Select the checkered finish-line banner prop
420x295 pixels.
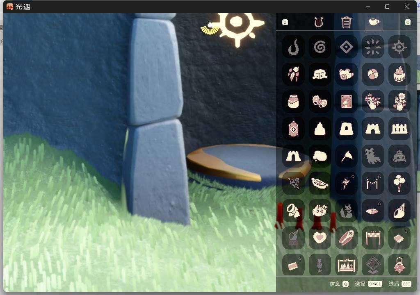[x=372, y=238]
